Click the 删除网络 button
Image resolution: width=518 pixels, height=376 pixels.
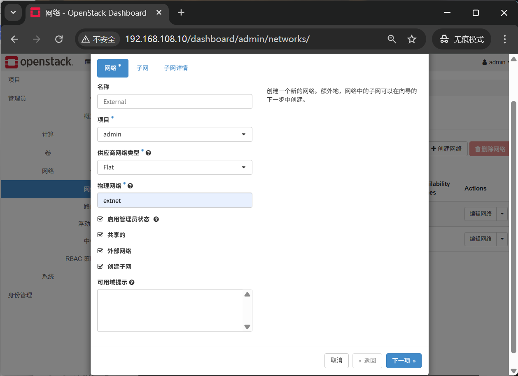point(490,149)
